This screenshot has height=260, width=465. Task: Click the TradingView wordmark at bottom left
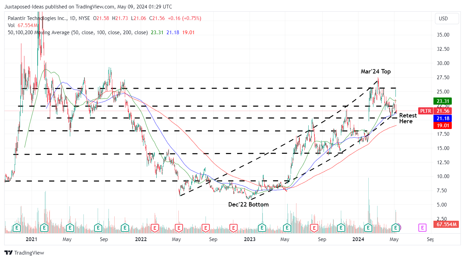[x=29, y=253]
